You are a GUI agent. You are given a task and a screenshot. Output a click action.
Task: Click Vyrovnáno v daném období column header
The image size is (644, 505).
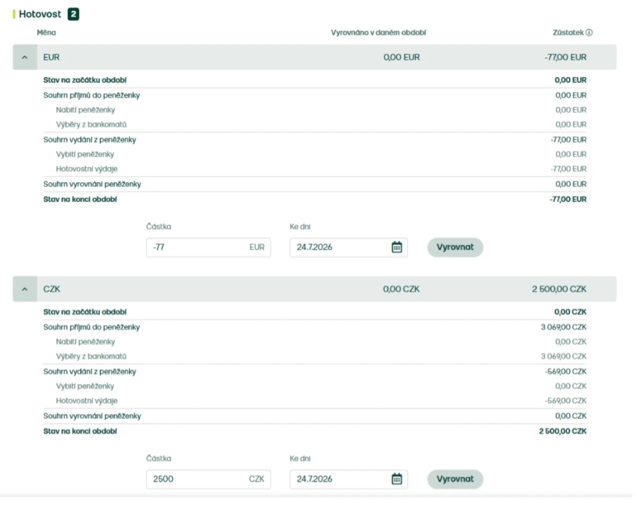[378, 32]
